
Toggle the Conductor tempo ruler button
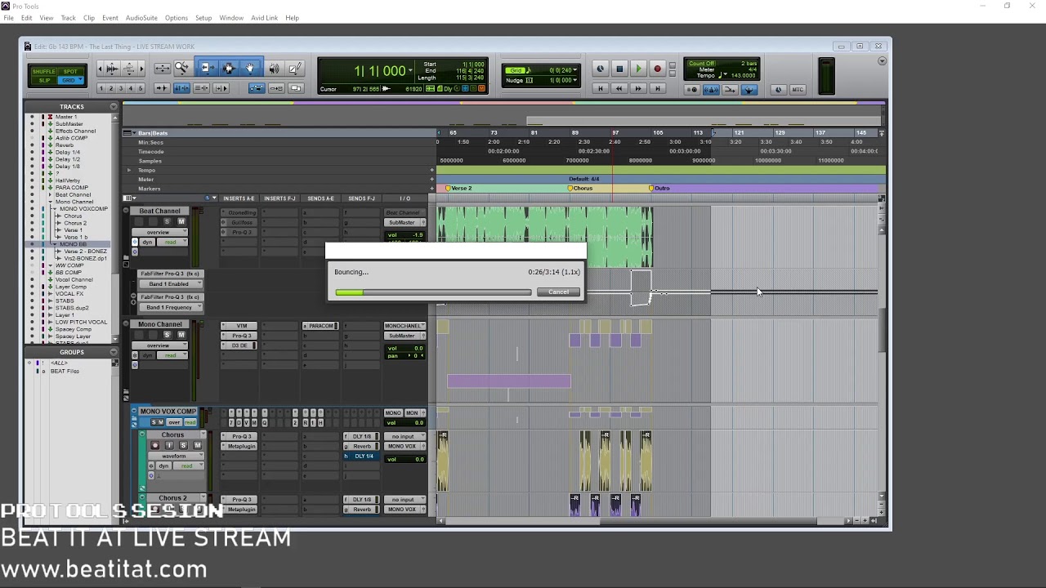pyautogui.click(x=749, y=90)
